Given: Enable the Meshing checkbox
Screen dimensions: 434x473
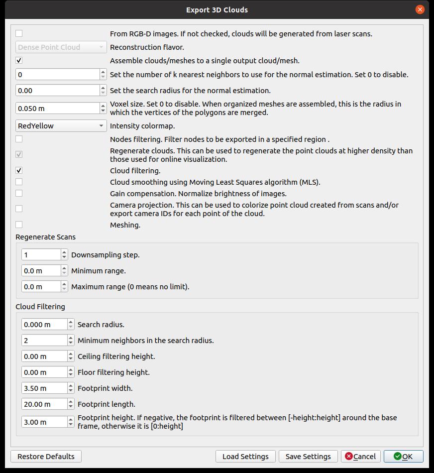Looking at the screenshot, I should coord(19,225).
